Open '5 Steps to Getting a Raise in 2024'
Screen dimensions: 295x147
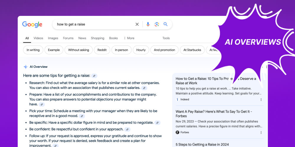(x=202, y=145)
